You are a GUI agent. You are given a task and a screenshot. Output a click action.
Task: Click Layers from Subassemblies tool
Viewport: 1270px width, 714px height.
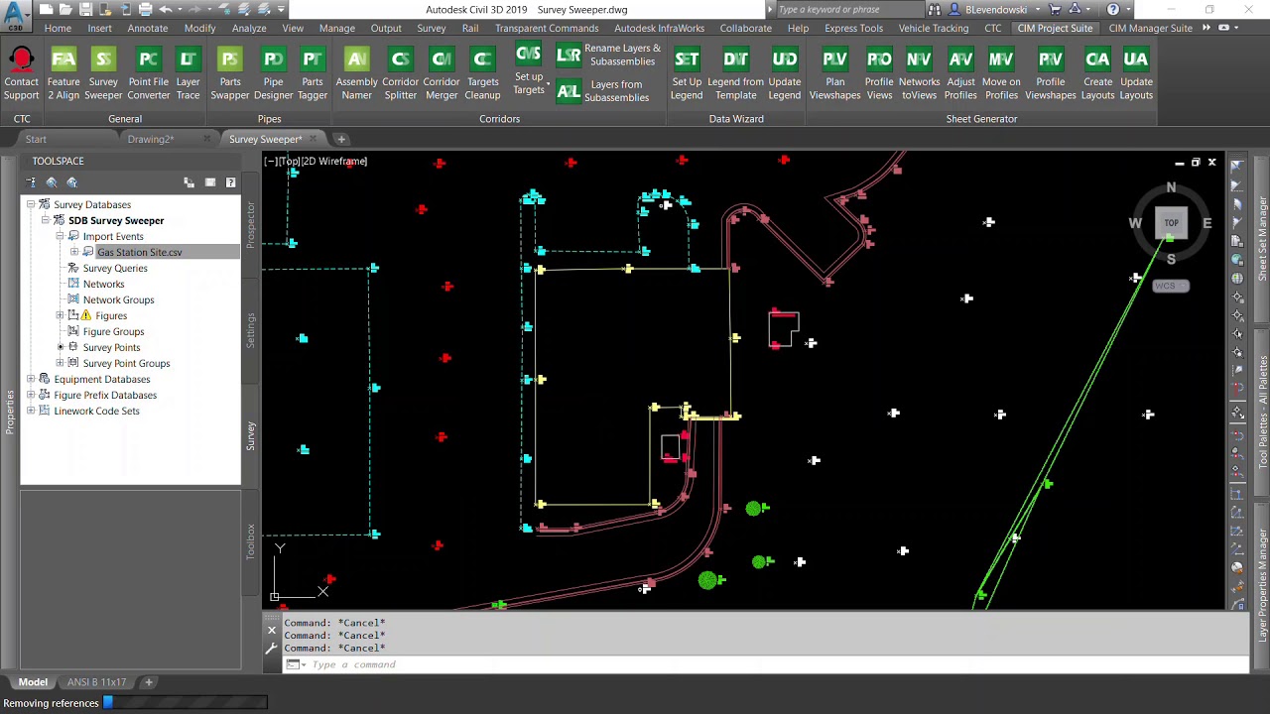(x=603, y=91)
